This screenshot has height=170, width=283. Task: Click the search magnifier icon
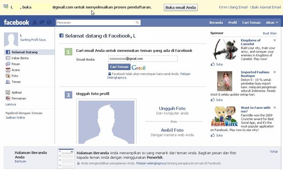[x=138, y=22]
